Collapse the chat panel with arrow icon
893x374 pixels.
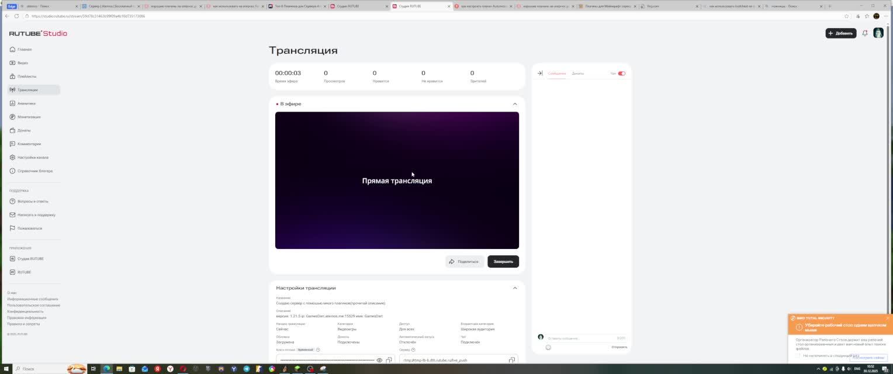click(x=540, y=73)
